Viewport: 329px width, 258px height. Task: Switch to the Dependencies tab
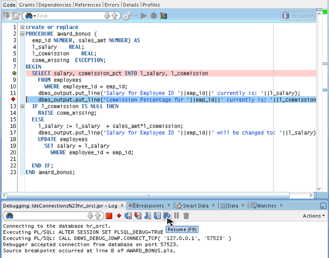point(55,4)
